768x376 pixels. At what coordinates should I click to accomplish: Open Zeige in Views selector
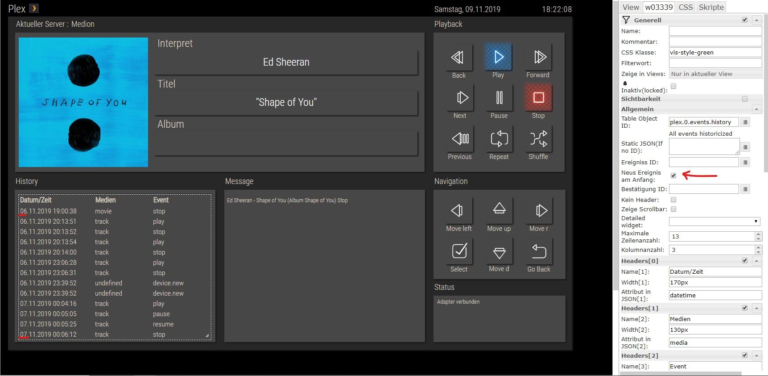click(x=715, y=74)
